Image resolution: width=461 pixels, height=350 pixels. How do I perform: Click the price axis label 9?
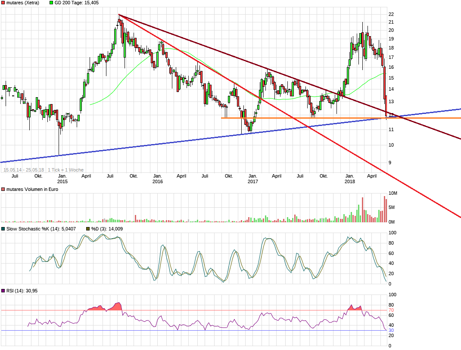[x=390, y=163]
